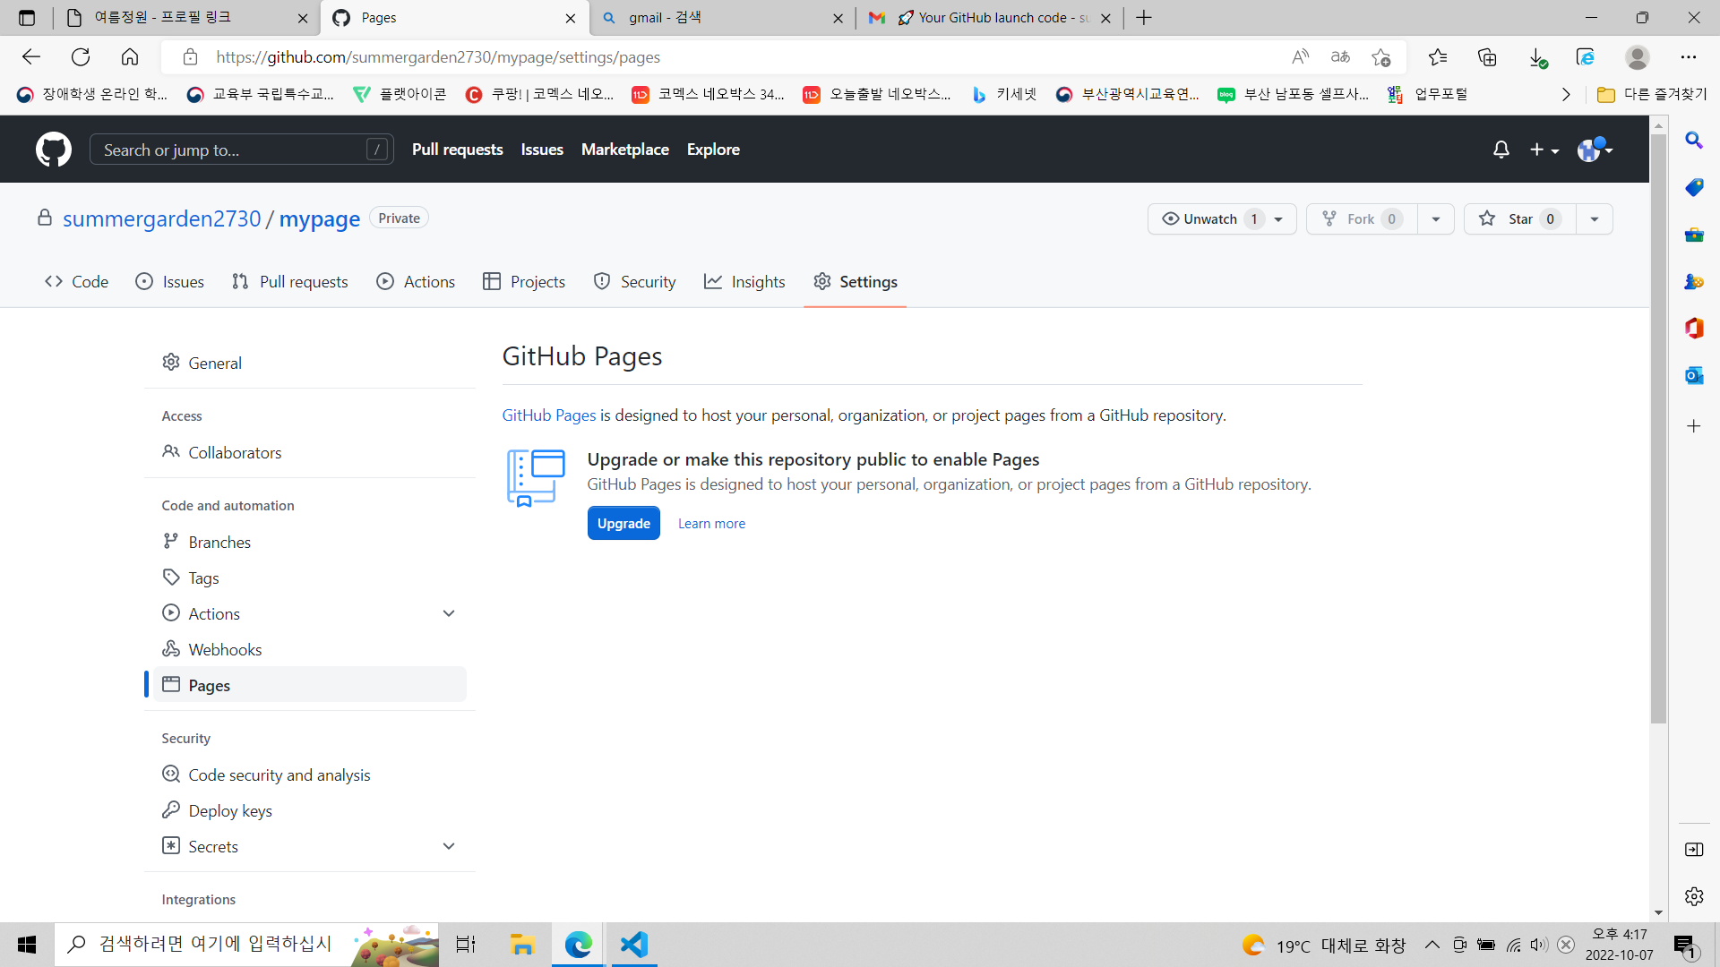
Task: Go to the Projects tab
Action: click(524, 282)
